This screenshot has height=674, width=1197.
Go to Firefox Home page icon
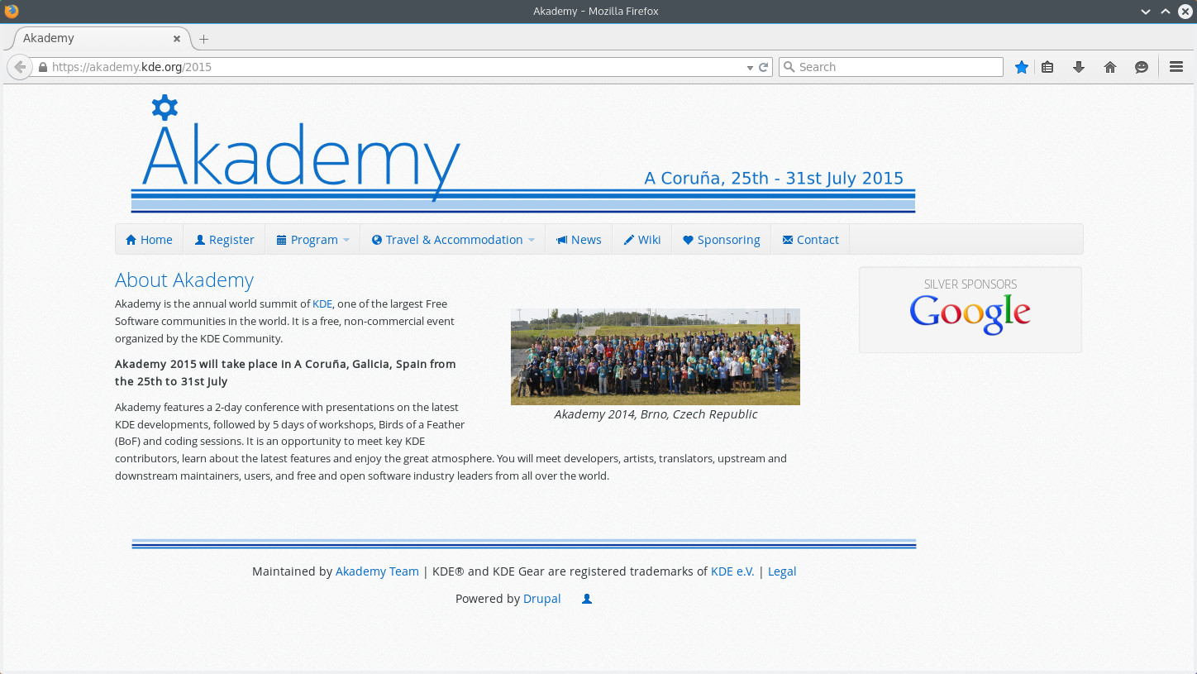[x=1110, y=67]
